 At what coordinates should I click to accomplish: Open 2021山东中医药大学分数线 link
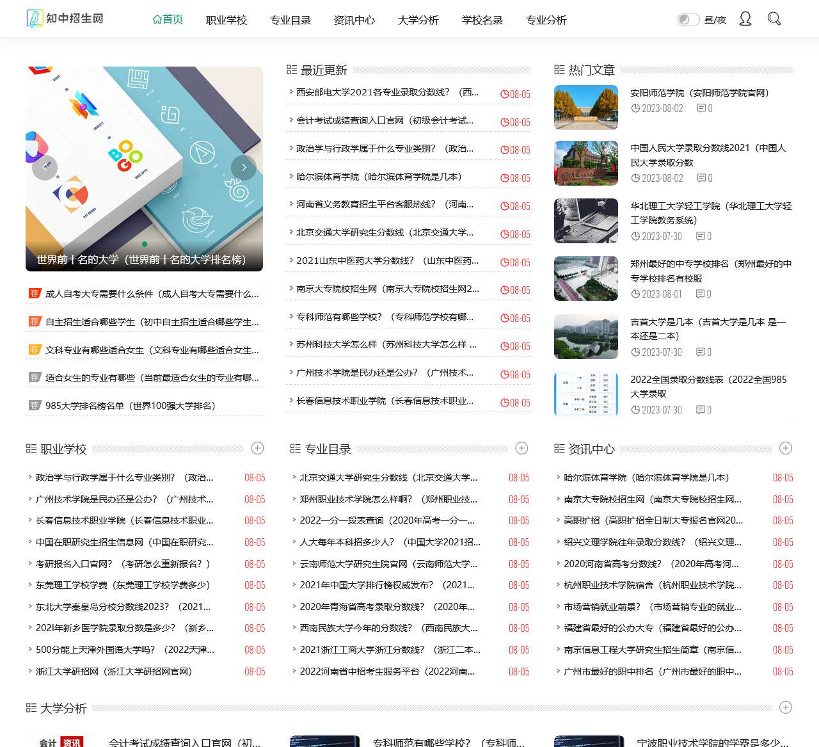click(x=388, y=261)
